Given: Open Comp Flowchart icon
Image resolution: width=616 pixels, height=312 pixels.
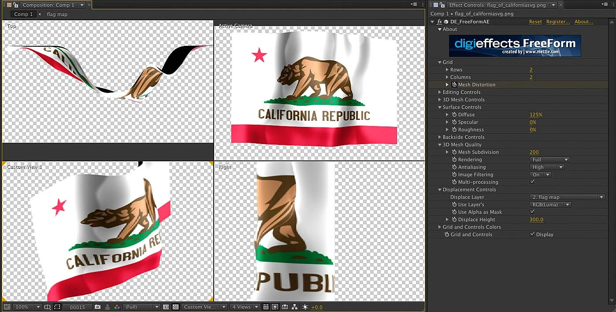Looking at the screenshot, I should pyautogui.click(x=295, y=307).
